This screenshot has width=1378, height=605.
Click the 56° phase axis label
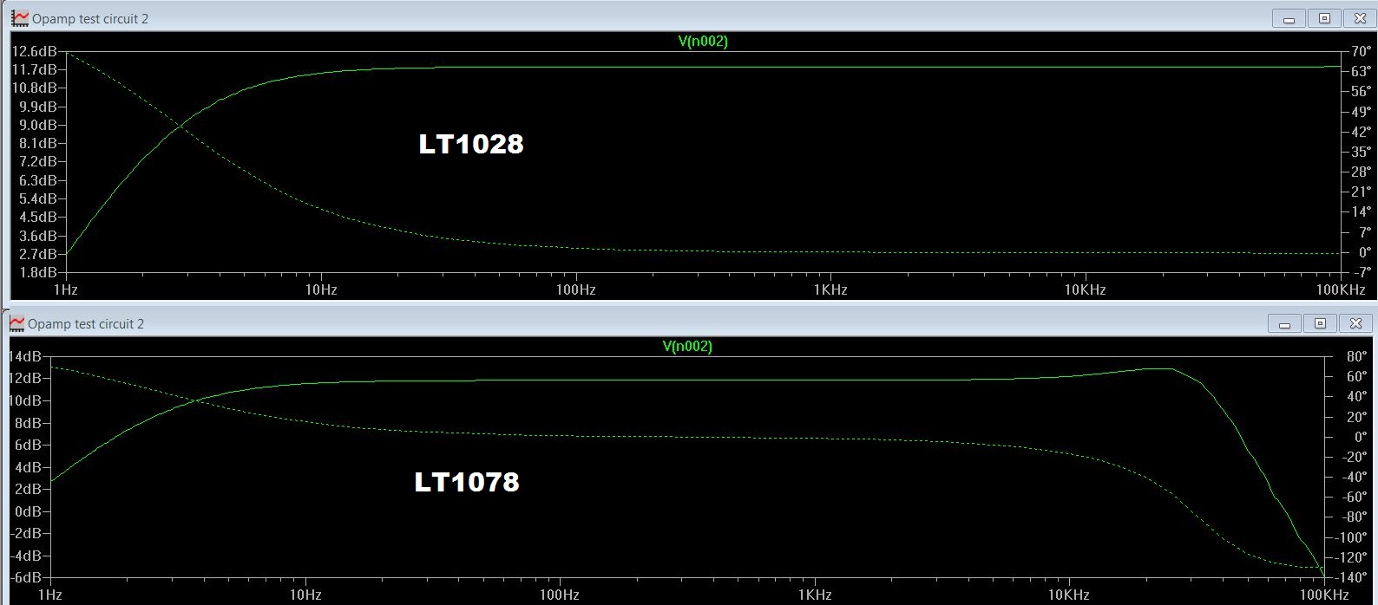click(1362, 91)
